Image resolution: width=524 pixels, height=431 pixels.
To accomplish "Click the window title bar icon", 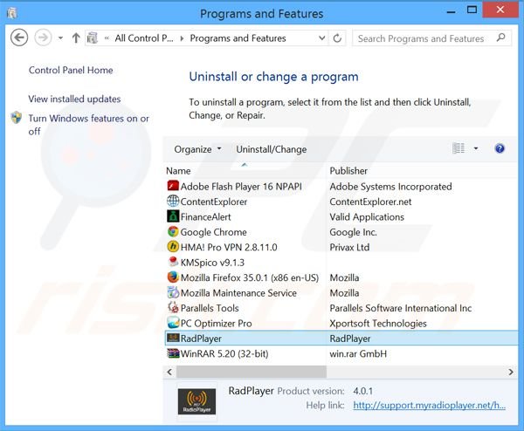I will tap(12, 13).
